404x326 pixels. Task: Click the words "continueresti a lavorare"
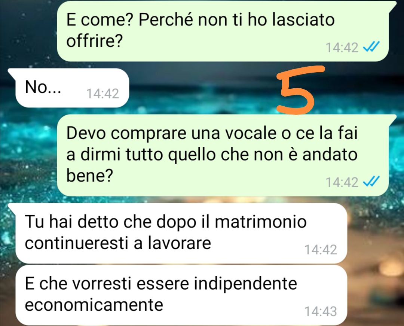click(x=118, y=243)
